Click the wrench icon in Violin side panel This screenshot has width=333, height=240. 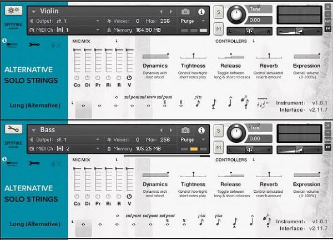(34, 44)
